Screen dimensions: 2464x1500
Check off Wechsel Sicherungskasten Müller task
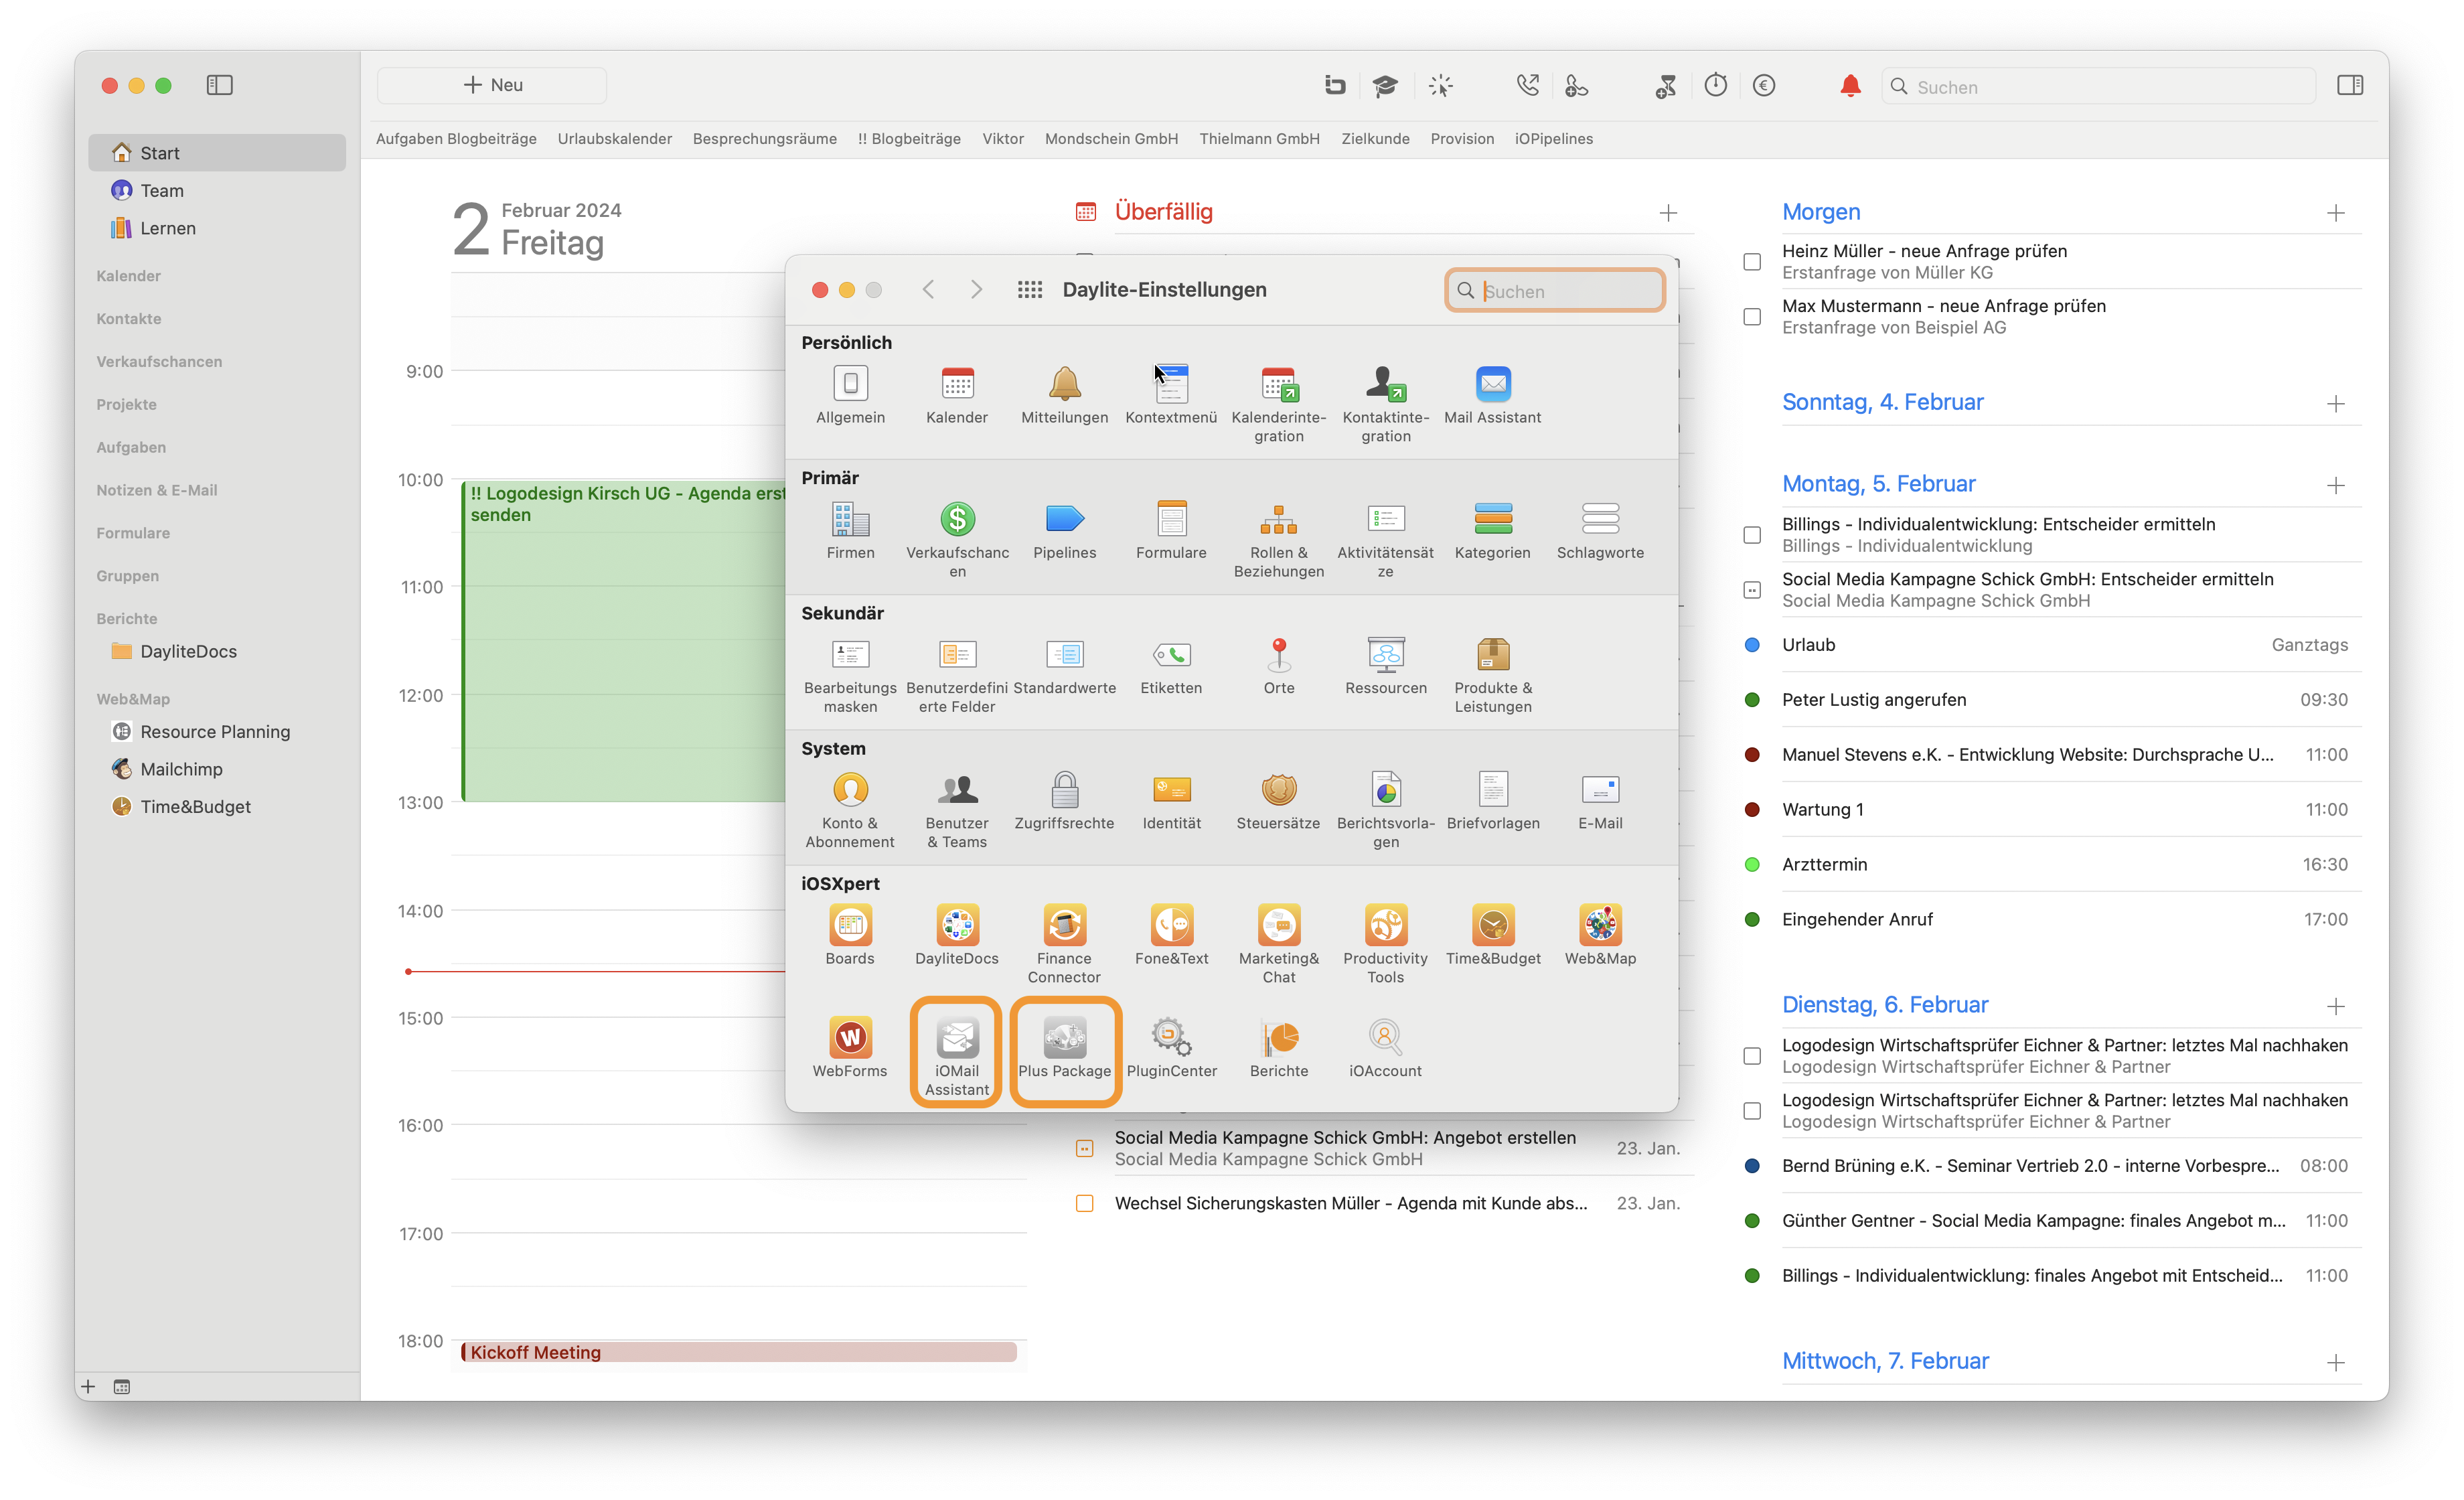(x=1085, y=1204)
